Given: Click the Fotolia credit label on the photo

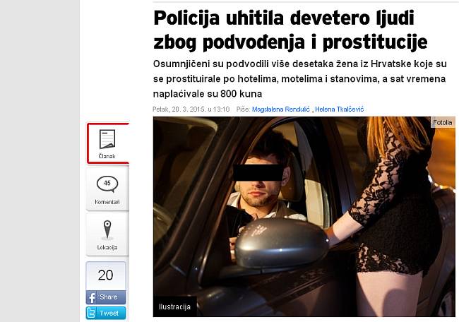Looking at the screenshot, I should (x=442, y=122).
